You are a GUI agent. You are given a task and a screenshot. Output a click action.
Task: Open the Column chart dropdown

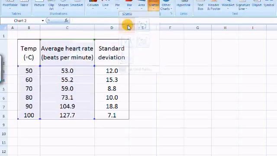(x=93, y=5)
